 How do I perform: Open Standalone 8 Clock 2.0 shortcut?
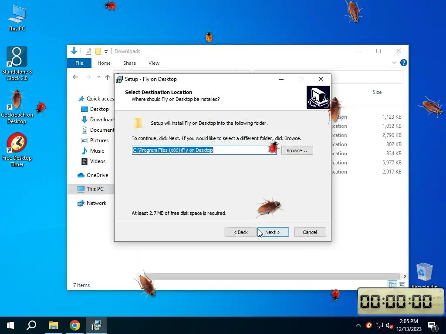17,63
